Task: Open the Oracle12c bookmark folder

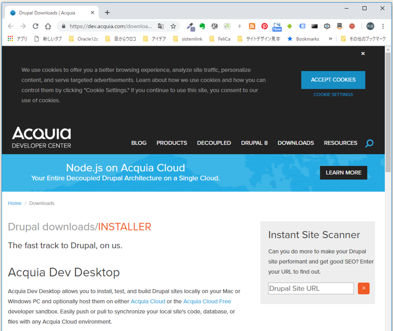Action: tap(83, 39)
